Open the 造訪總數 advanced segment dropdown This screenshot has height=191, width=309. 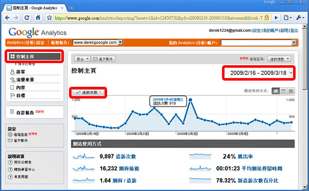(x=279, y=59)
